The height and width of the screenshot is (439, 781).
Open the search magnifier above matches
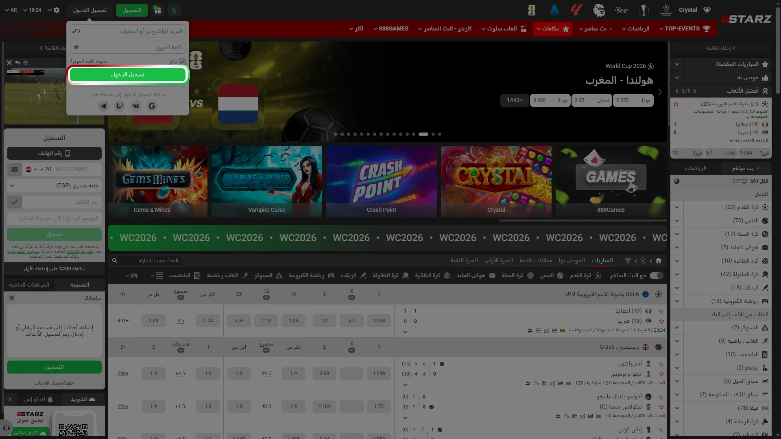pos(115,261)
